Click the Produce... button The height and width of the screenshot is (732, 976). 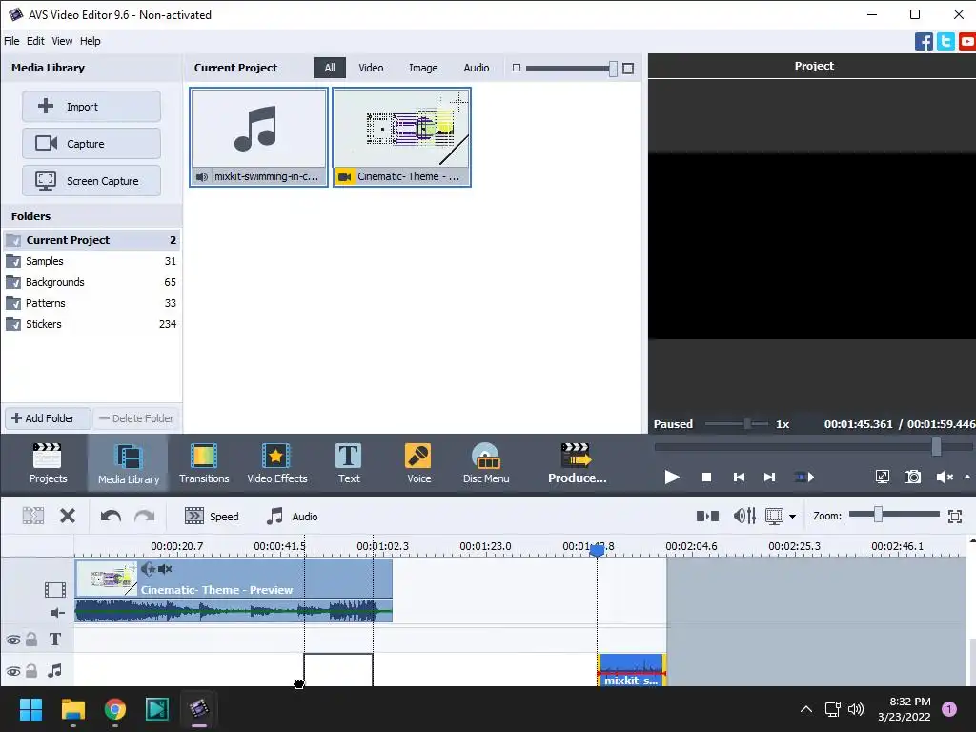(x=577, y=463)
